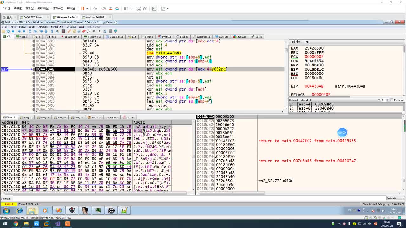Select the Dump 2 tab
This screenshot has height=228, width=406.
[26, 117]
